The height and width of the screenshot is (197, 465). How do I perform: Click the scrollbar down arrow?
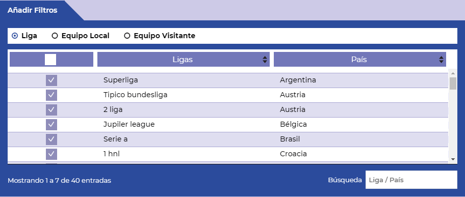tap(453, 159)
